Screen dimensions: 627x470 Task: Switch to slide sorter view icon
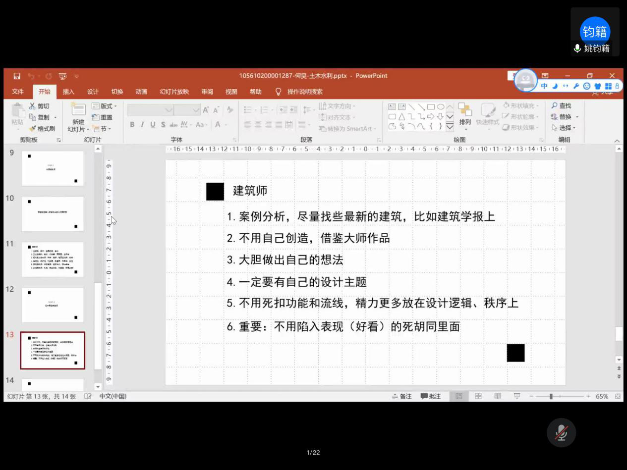[x=478, y=396]
